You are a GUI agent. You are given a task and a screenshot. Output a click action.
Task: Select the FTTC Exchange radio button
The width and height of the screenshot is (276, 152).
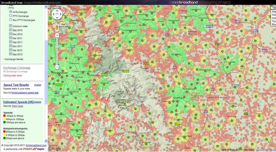pos(11,16)
